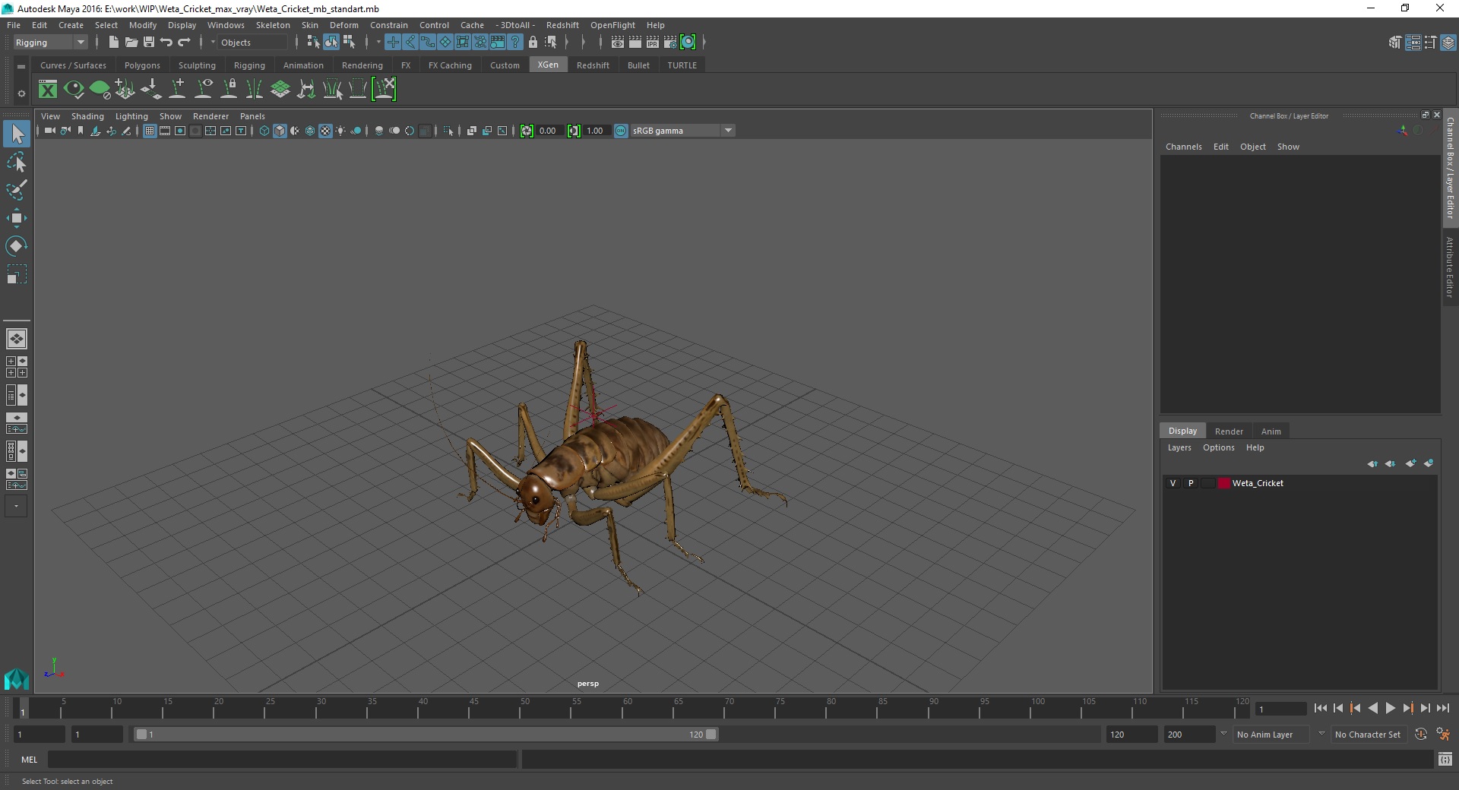Switch to the Polygons shelf tab
The image size is (1459, 790).
click(x=142, y=65)
